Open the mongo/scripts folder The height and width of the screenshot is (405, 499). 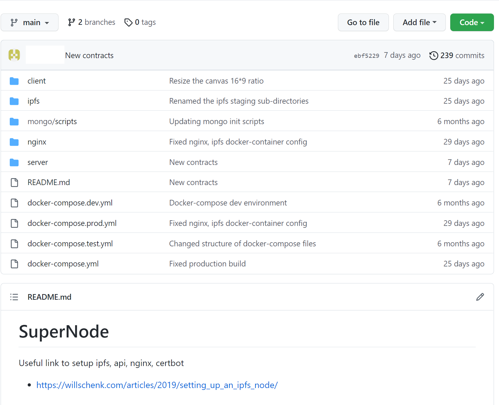[x=52, y=122]
